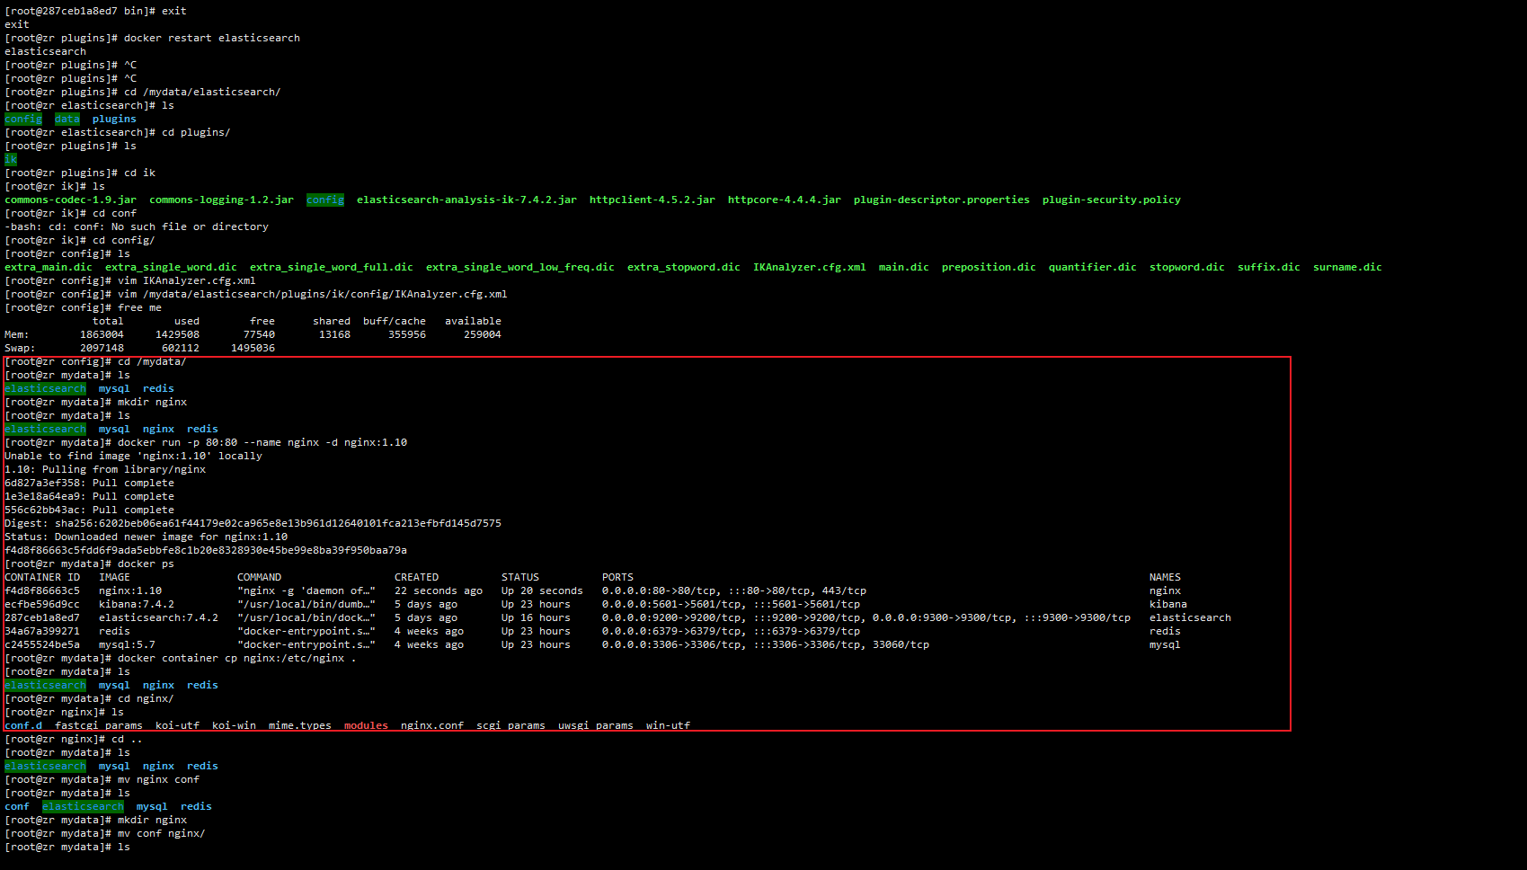The image size is (1527, 870).
Task: Click the preposition.dic file name
Action: [989, 267]
